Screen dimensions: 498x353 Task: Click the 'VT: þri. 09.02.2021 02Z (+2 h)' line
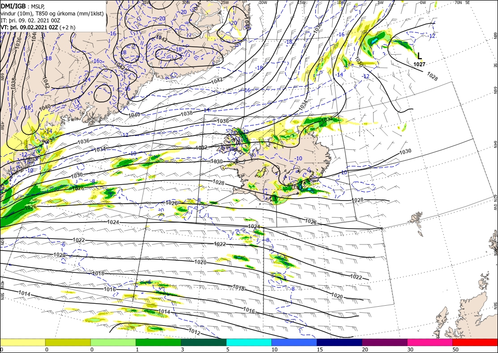(38, 27)
